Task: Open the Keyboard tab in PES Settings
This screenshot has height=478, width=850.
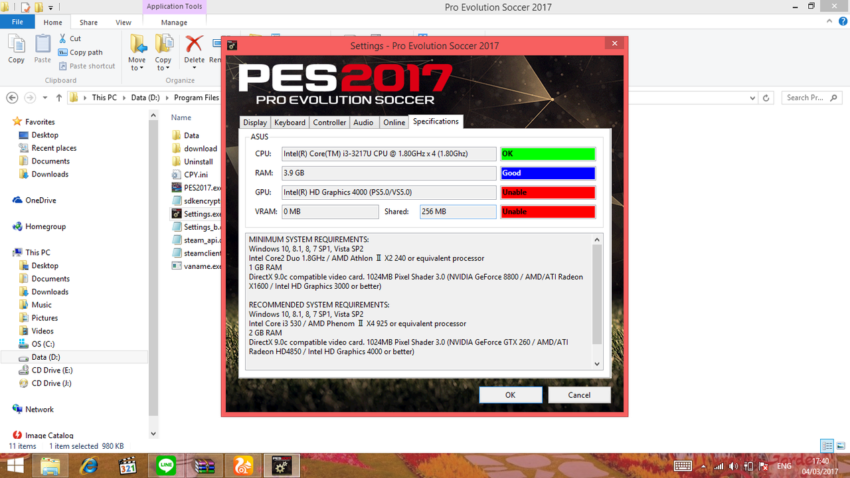Action: coord(290,122)
